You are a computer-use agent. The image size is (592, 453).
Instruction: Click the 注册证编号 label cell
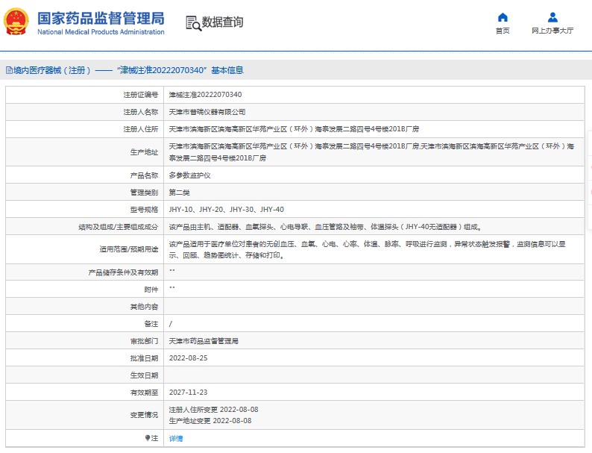84,95
